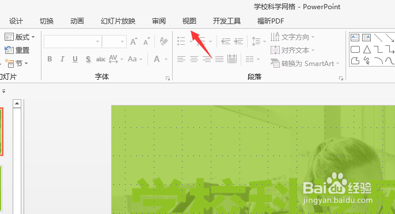Screen dimensions: 395x214
Task: Justify paragraph text
Action: (219, 59)
